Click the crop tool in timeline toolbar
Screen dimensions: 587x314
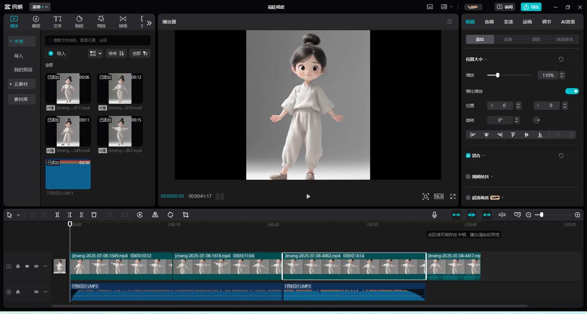point(185,215)
